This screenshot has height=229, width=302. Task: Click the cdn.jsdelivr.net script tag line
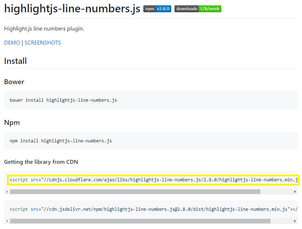[154, 209]
